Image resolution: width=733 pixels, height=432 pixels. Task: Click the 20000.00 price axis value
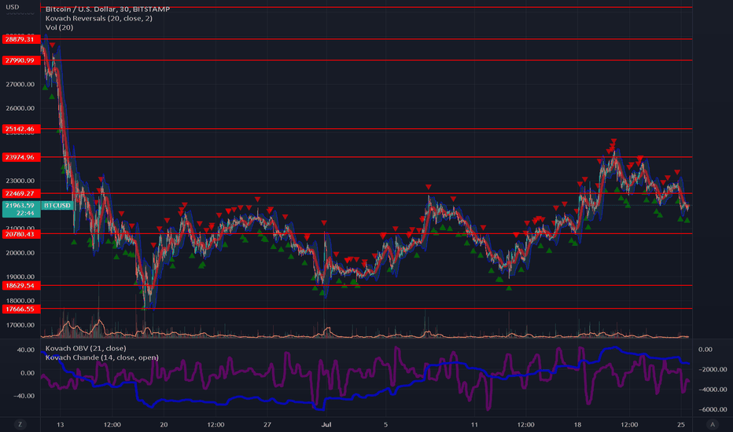[20, 253]
